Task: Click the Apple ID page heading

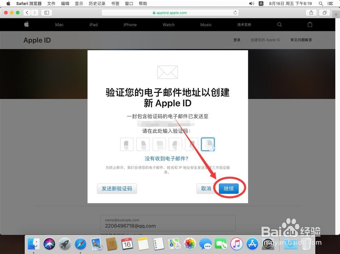Action: (37, 40)
